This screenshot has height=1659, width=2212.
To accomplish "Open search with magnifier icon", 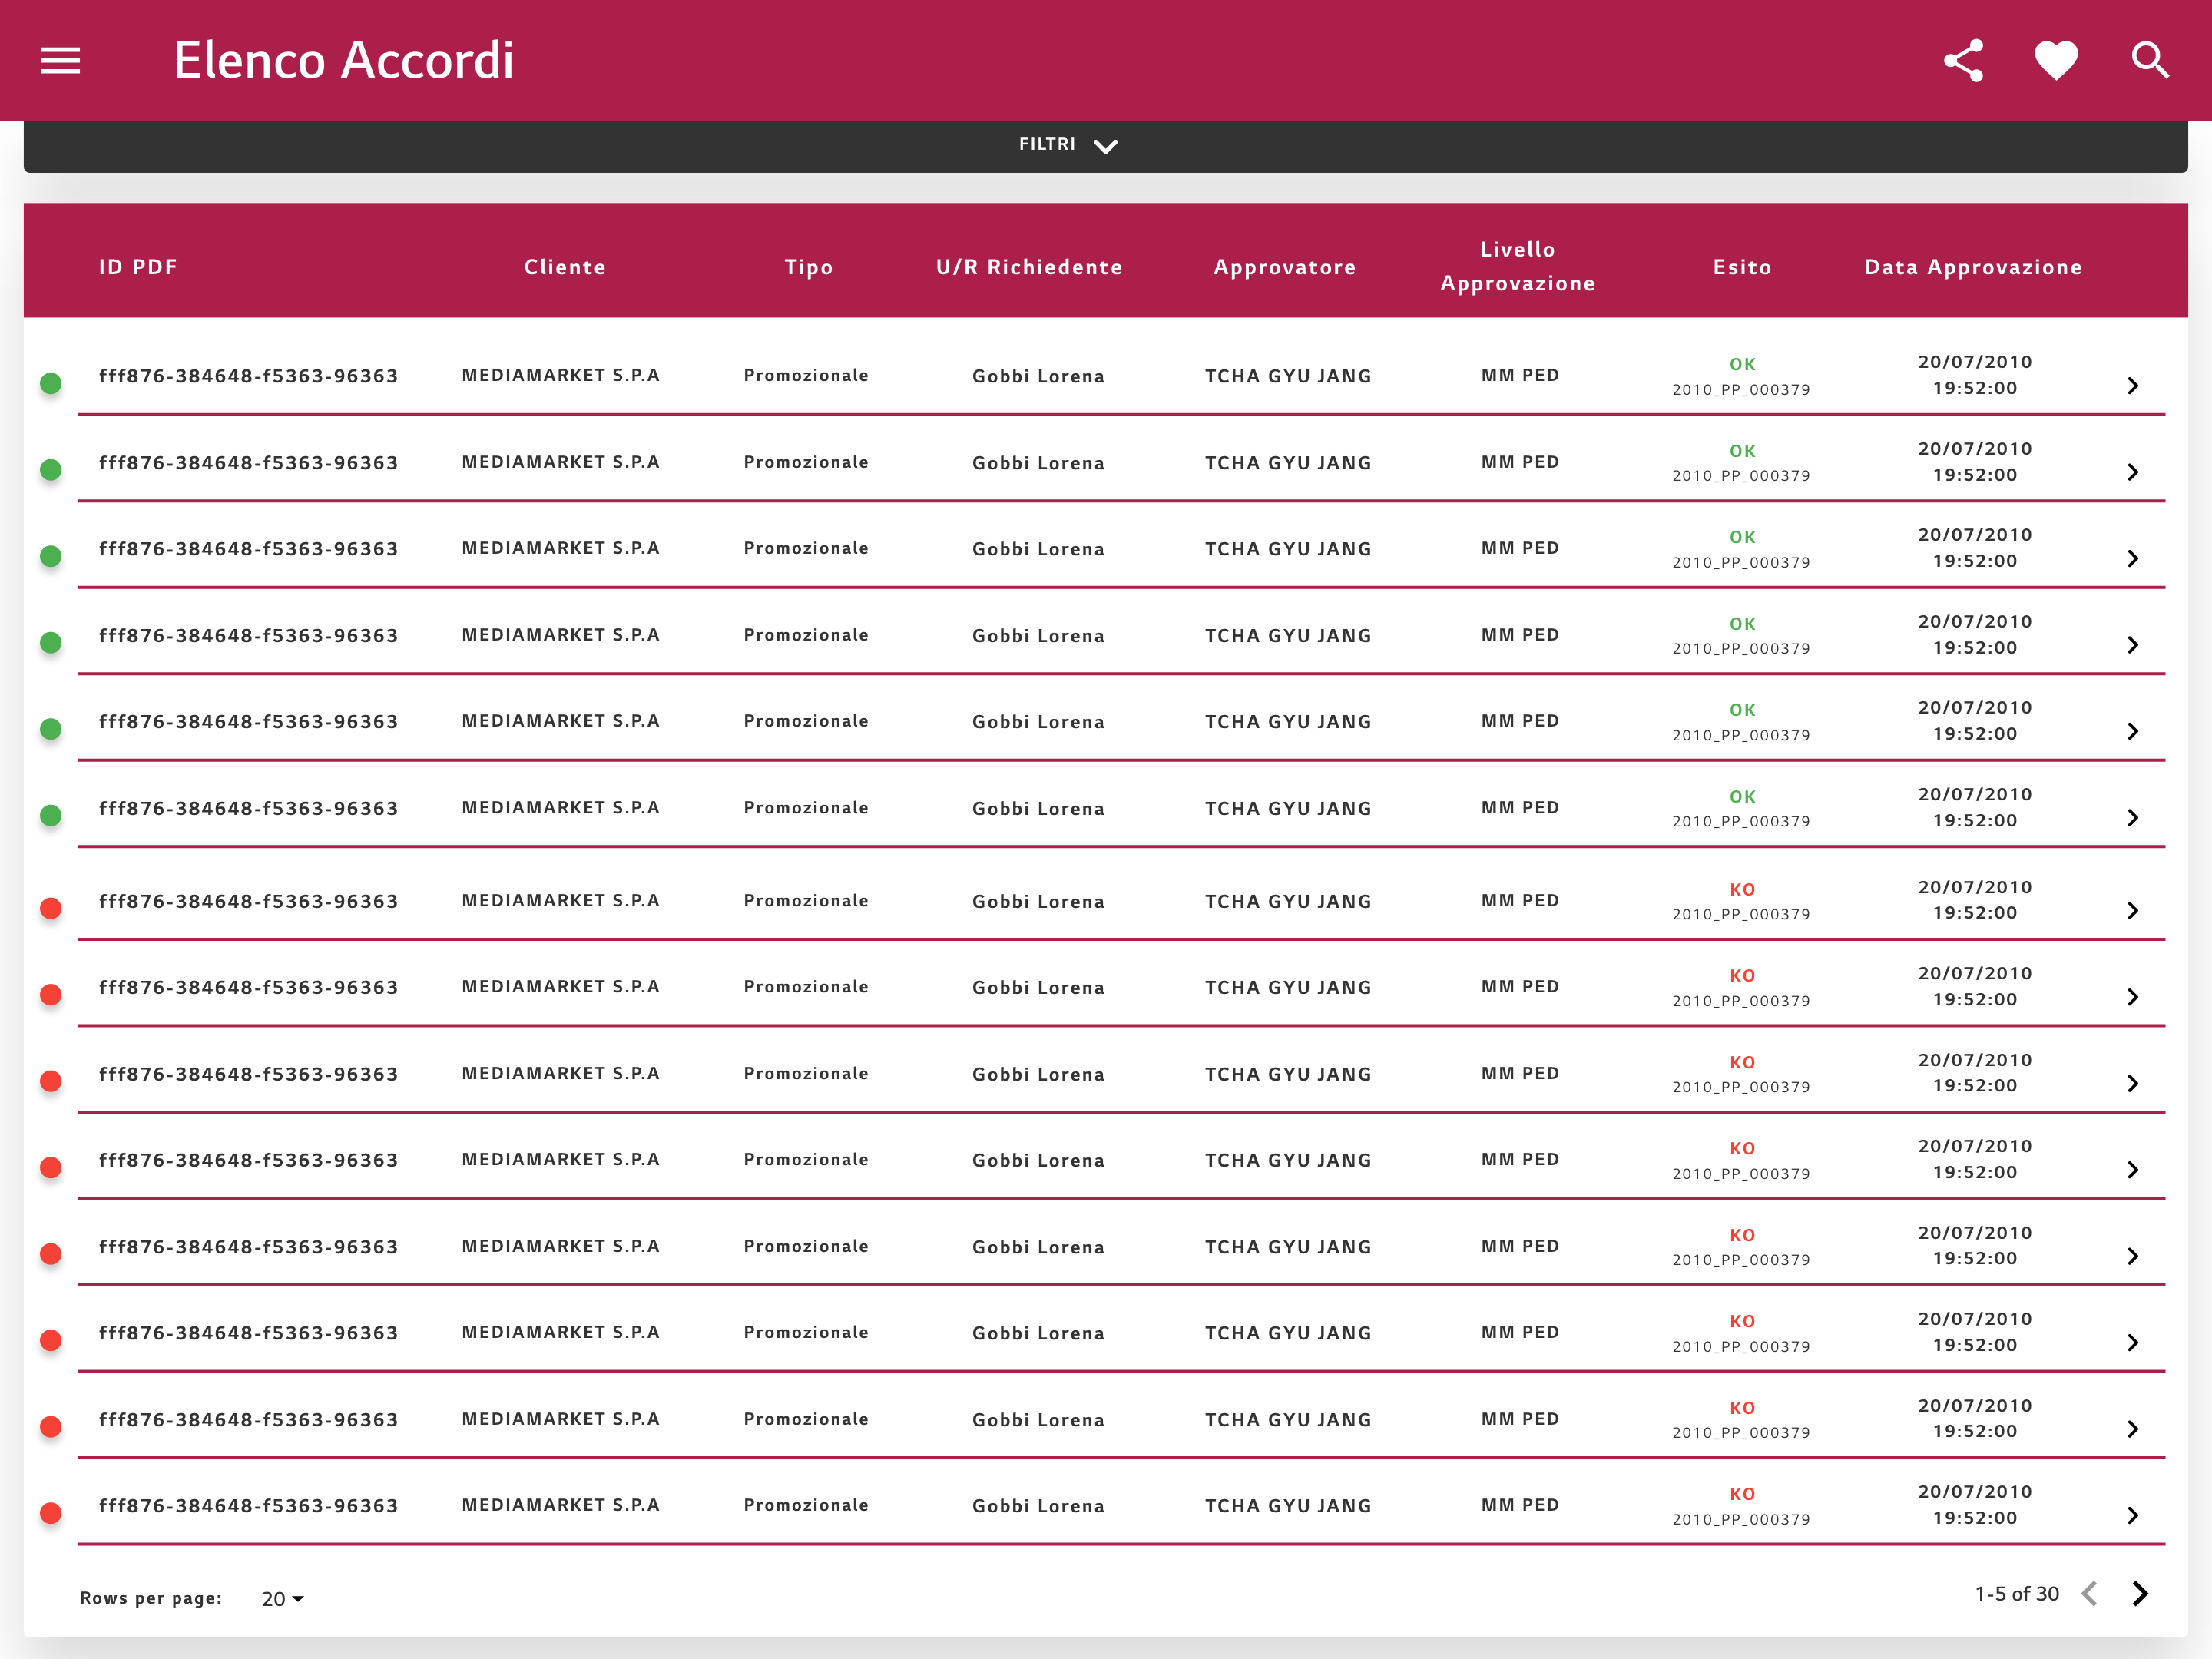I will tap(2150, 61).
